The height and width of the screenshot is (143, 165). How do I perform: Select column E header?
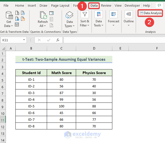(x=120, y=48)
